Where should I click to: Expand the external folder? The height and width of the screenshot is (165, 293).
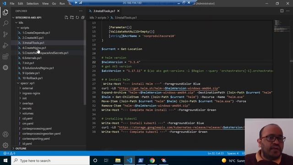pyautogui.click(x=27, y=88)
